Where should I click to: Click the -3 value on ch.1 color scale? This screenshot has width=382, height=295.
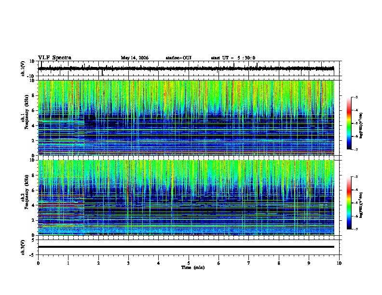pyautogui.click(x=355, y=97)
